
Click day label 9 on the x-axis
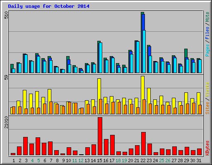pos(63,160)
